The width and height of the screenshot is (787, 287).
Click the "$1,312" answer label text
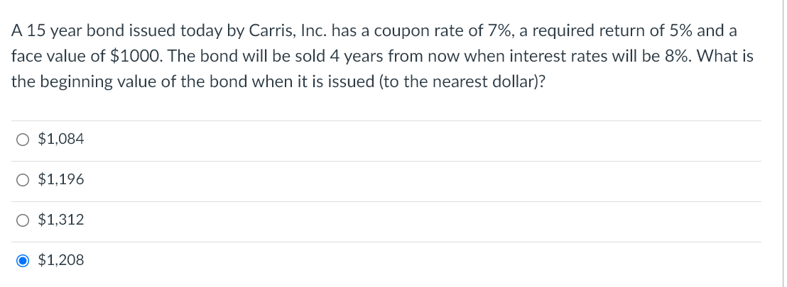tap(60, 220)
